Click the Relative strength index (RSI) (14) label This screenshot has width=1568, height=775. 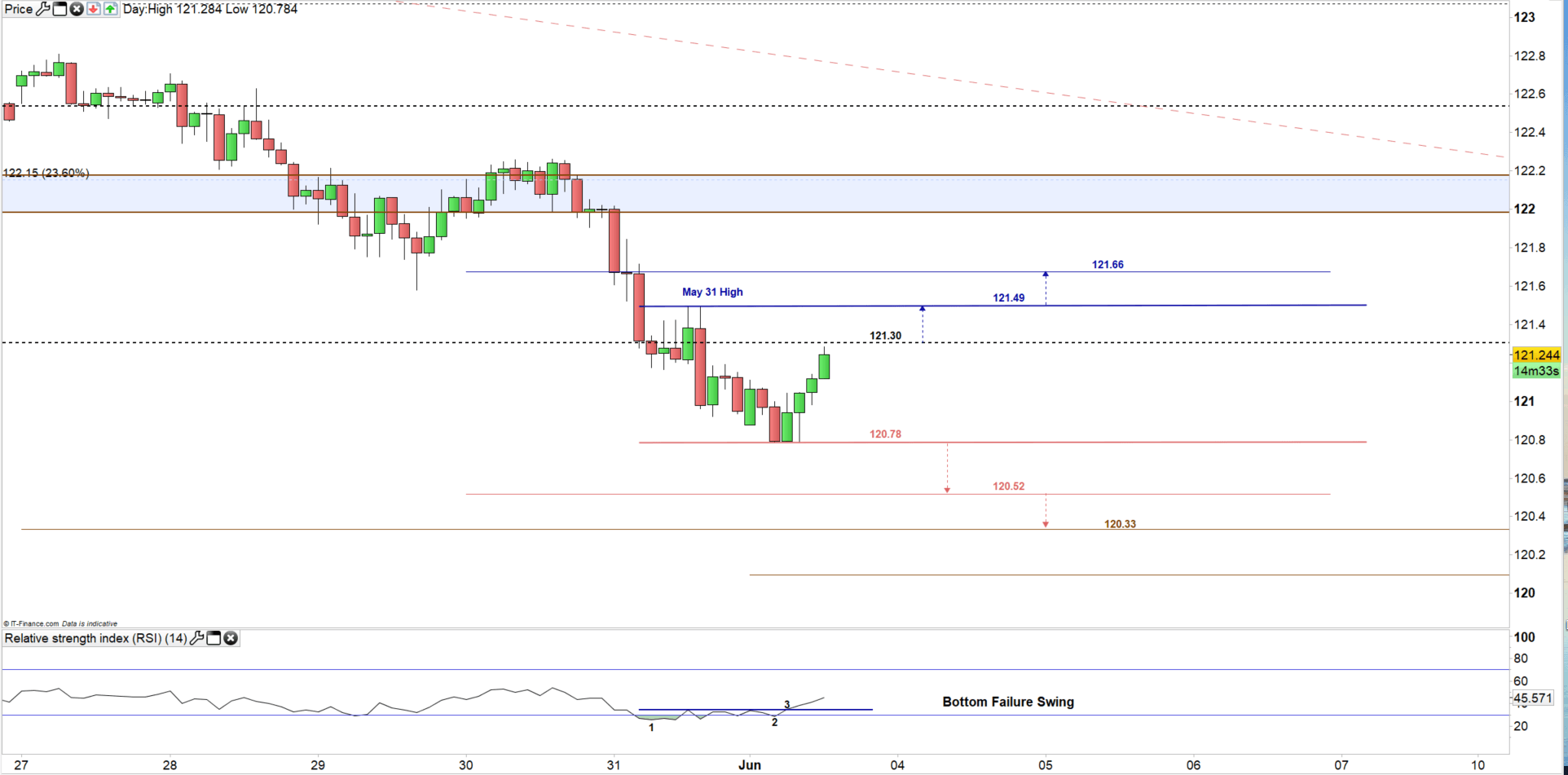click(96, 638)
